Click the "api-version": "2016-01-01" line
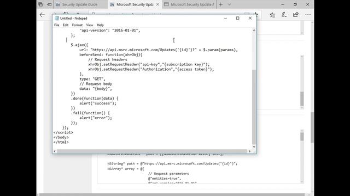The image size is (350, 196). (110, 30)
